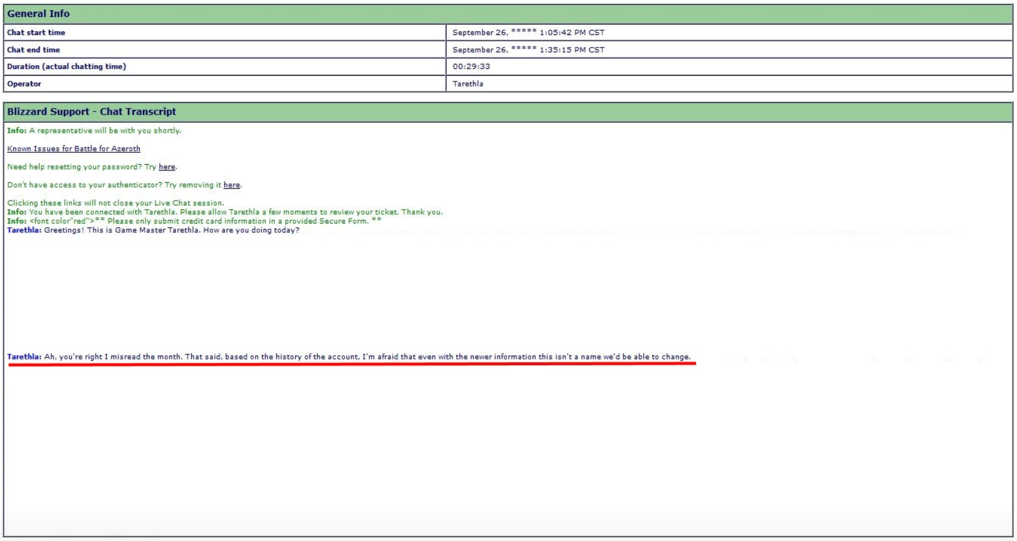Click the Chat start time label

point(36,33)
